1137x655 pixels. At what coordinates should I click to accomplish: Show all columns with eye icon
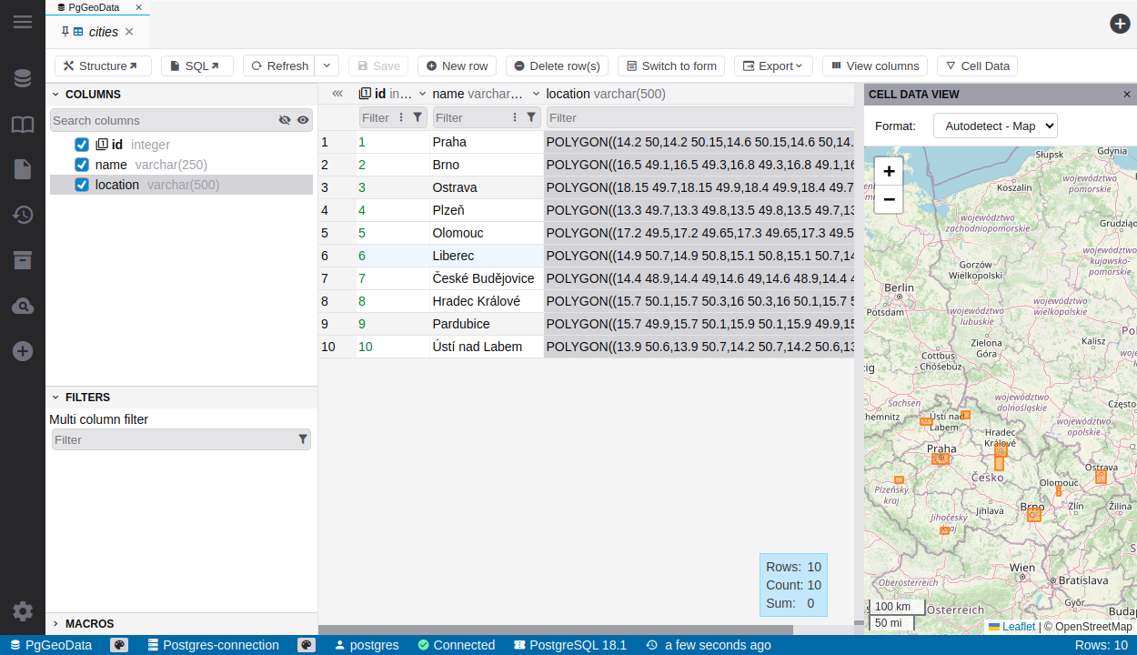[303, 120]
